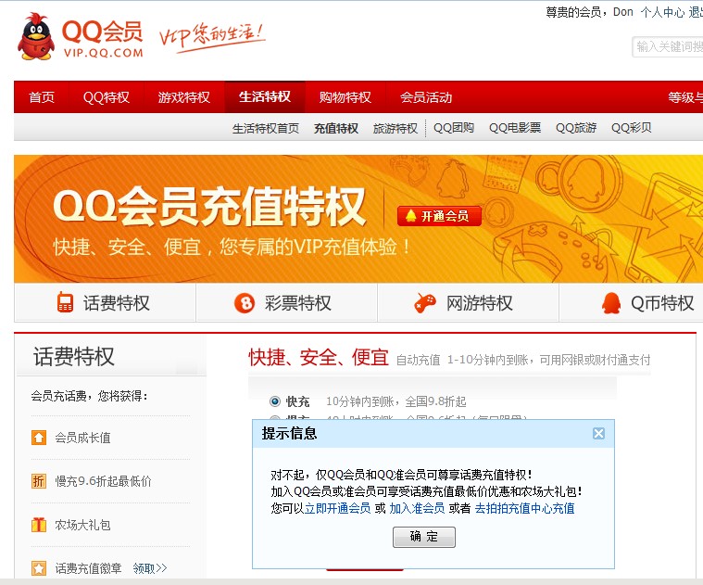The width and height of the screenshot is (703, 585).
Task: Open 旅游特权 in the sub navigation
Action: point(395,128)
